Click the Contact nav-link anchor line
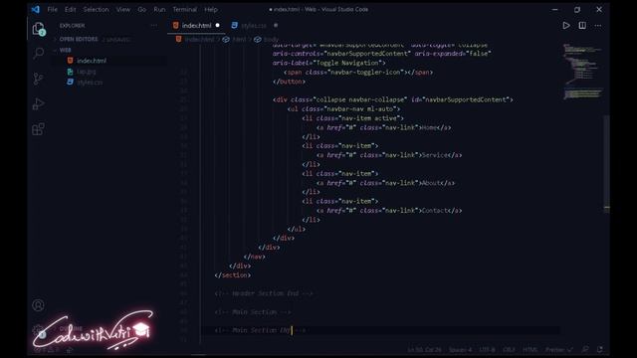This screenshot has width=637, height=358. click(389, 211)
